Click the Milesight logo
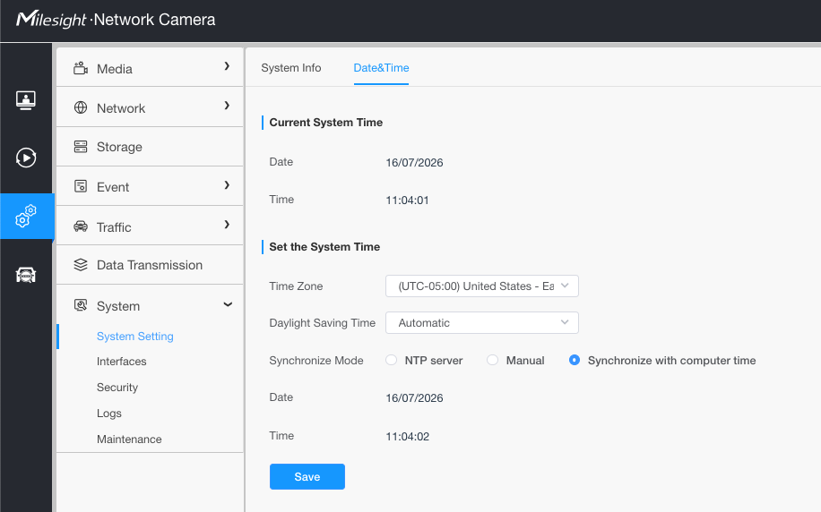Image resolution: width=821 pixels, height=512 pixels. coord(51,20)
